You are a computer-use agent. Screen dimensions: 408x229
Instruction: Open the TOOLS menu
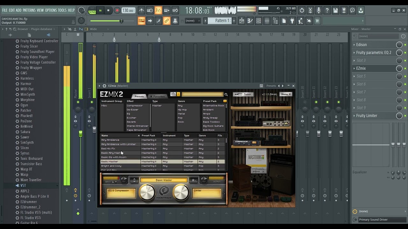pyautogui.click(x=62, y=10)
